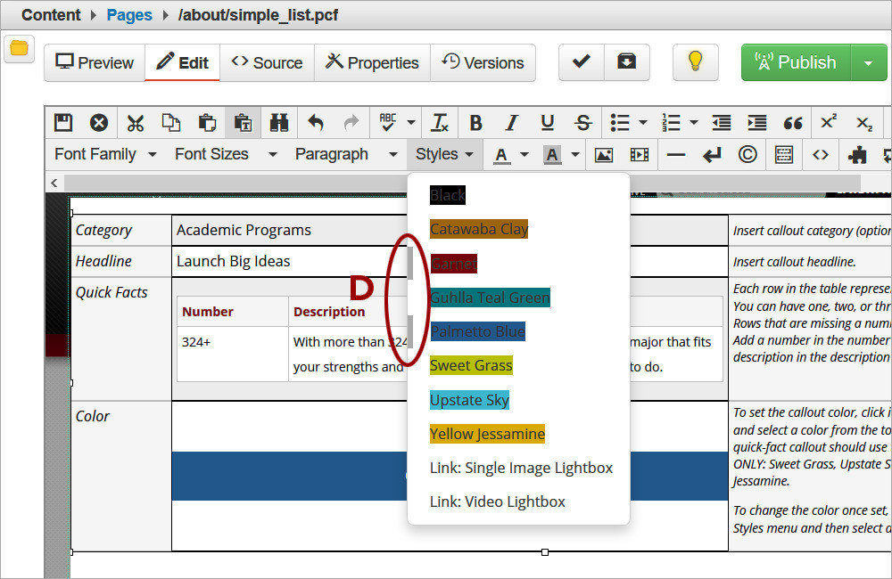Screen dimensions: 892x579
Task: Switch to the Preview tab
Action: (95, 62)
